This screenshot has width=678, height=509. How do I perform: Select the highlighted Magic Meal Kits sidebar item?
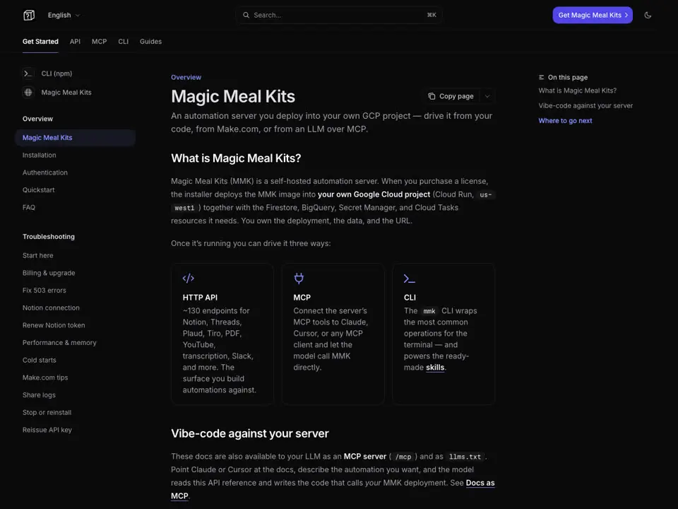[x=76, y=138]
